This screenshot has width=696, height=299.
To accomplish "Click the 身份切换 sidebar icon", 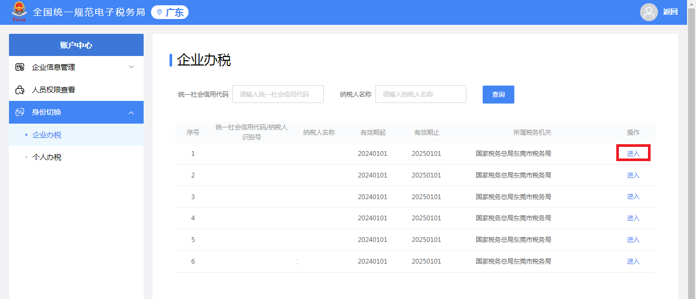I will [x=20, y=113].
